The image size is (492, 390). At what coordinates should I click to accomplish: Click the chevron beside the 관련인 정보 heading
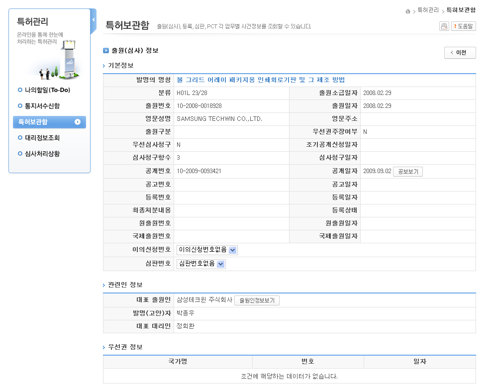tap(104, 285)
